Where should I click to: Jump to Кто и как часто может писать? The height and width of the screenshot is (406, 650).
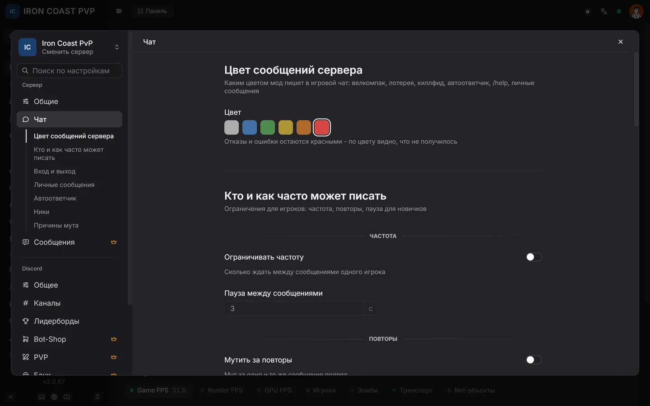coord(69,153)
